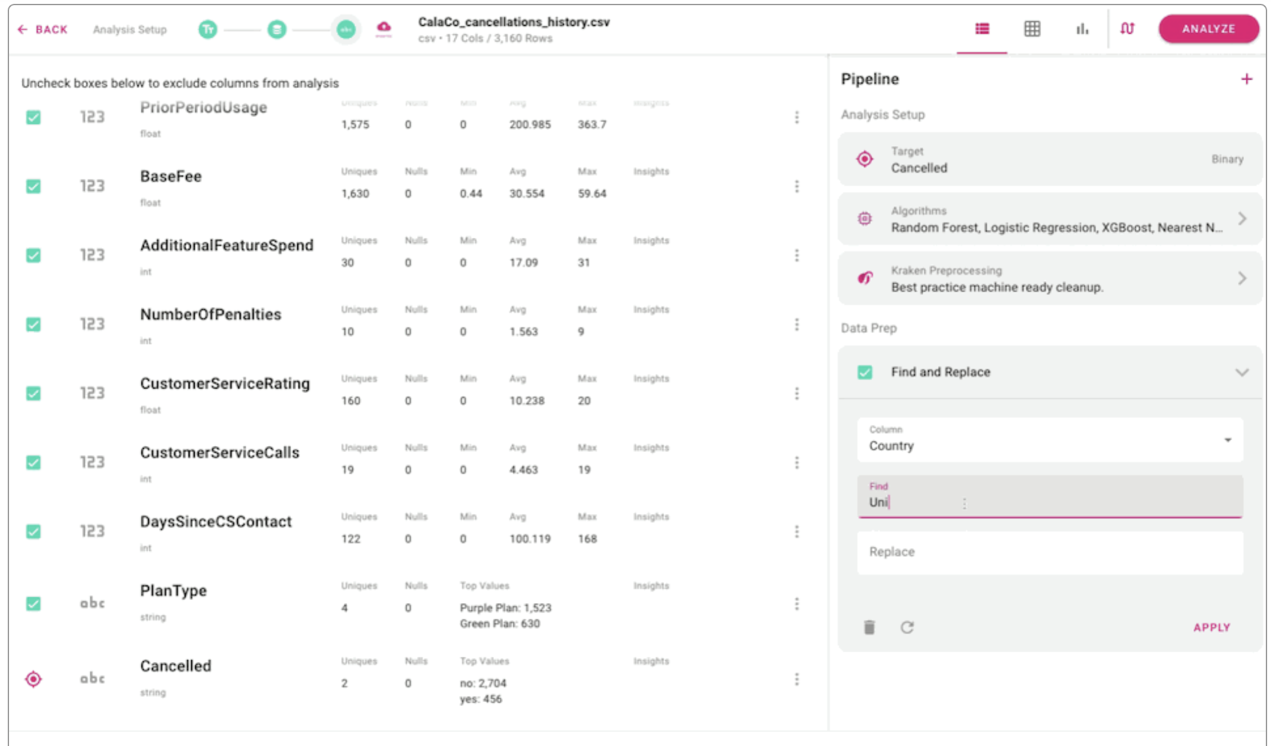Click APPLY in Find and Replace
Screen dimensions: 1271x746
click(1211, 627)
